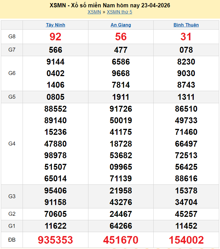Click Tây Ninh G8 number 92
Image resolution: width=220 pixels, height=249 pixels.
pyautogui.click(x=55, y=37)
